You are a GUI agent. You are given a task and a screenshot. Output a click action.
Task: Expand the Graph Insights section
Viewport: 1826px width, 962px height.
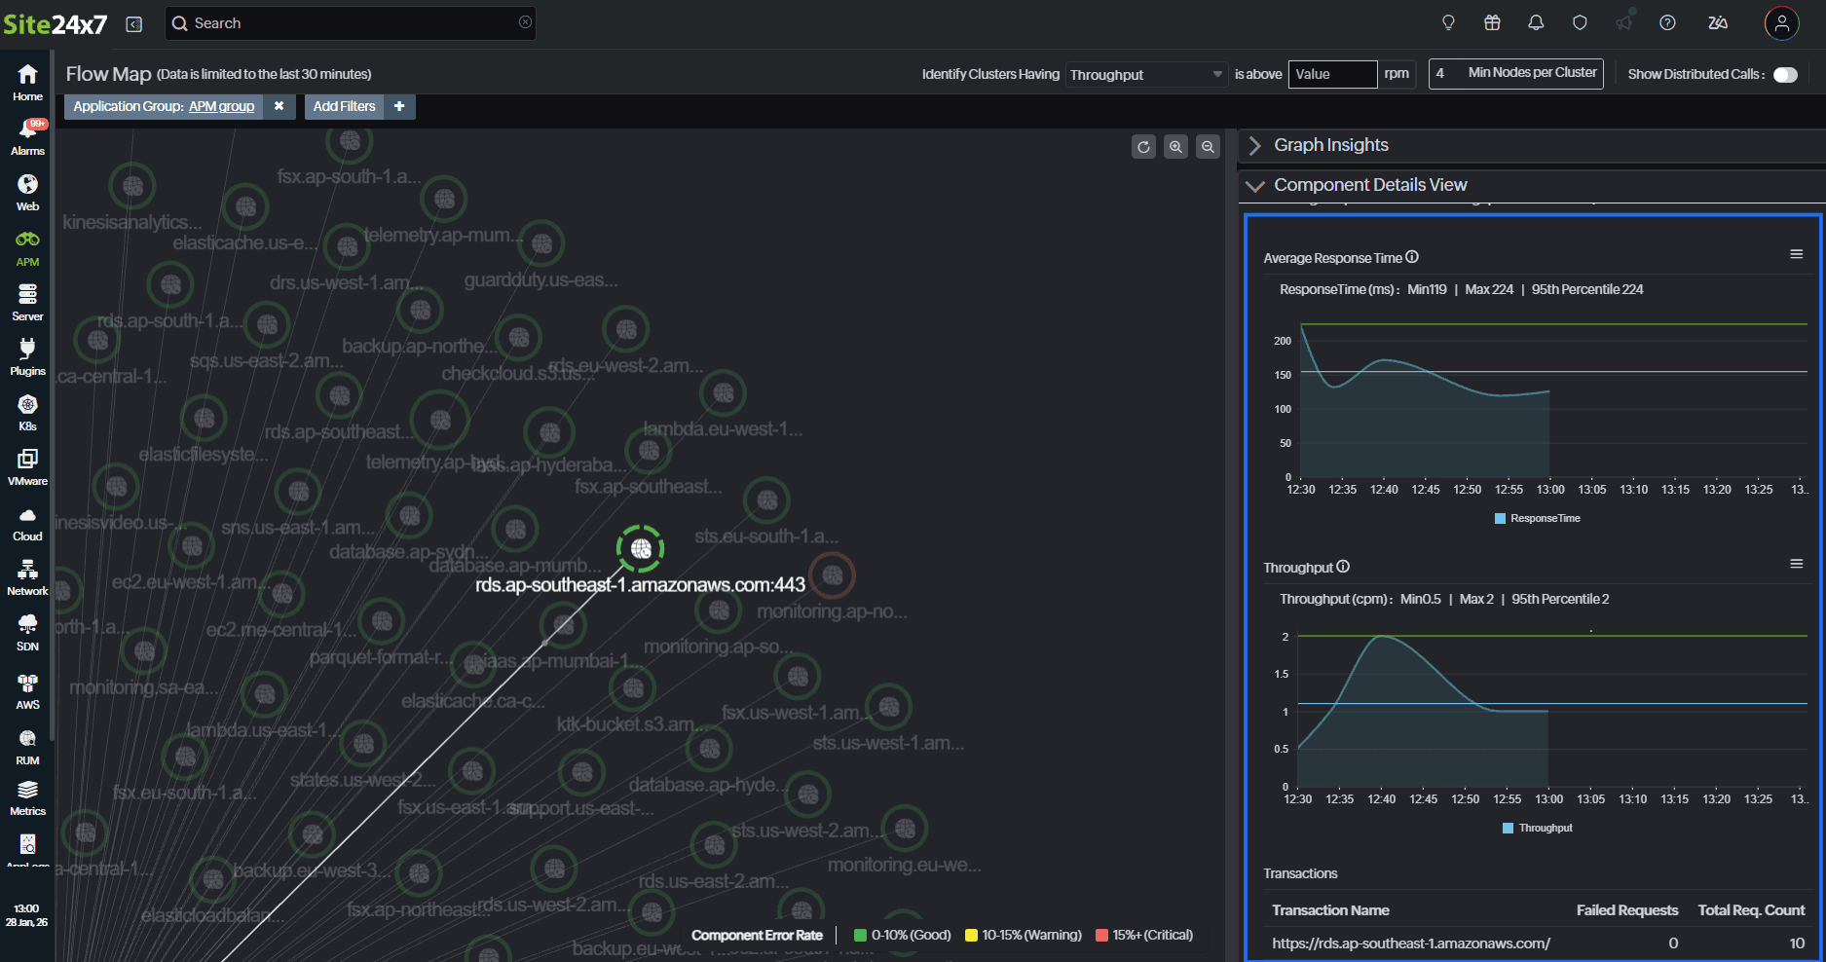click(1330, 145)
